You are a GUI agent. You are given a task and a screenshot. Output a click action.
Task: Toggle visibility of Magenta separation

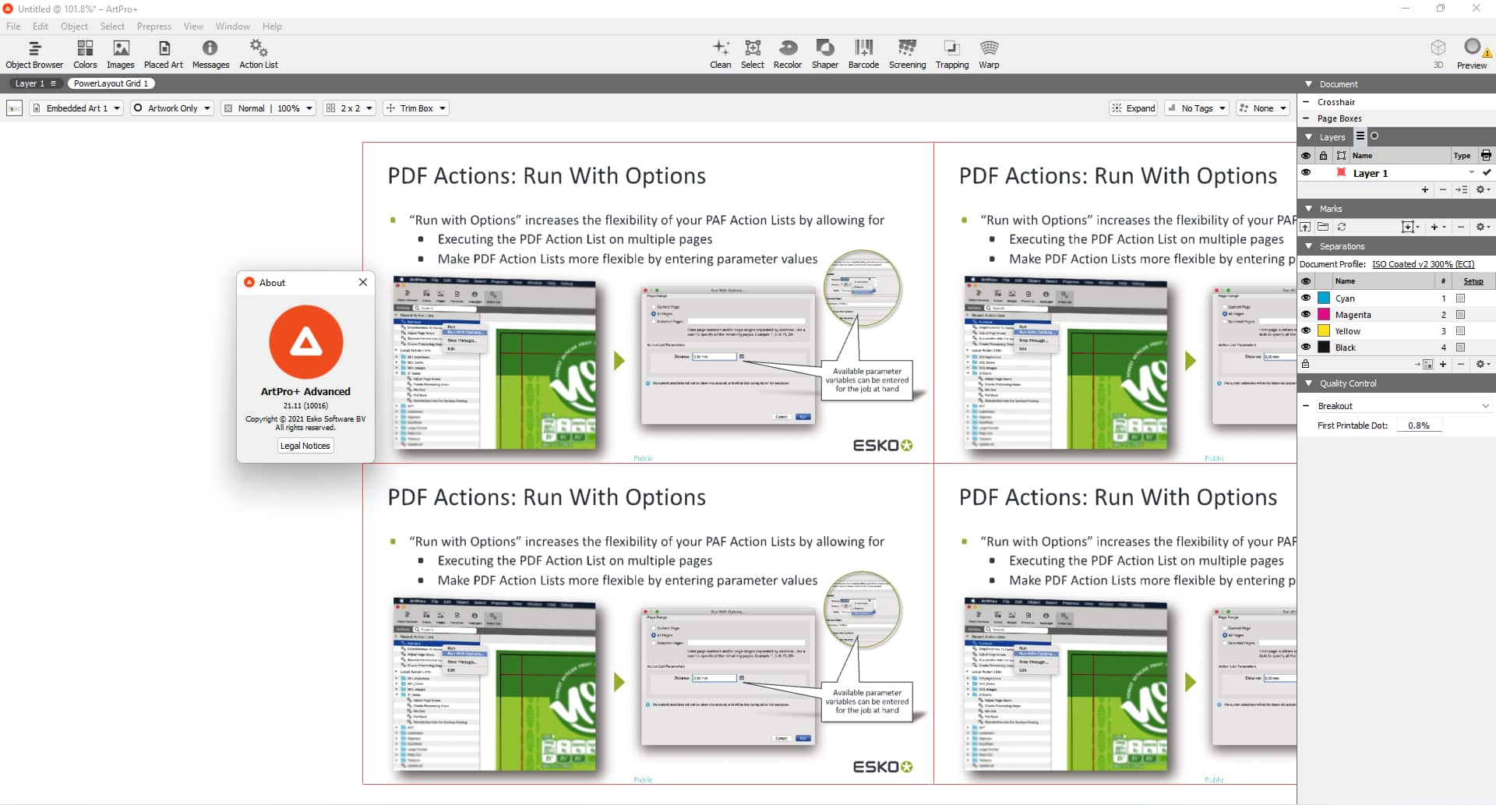[1306, 314]
